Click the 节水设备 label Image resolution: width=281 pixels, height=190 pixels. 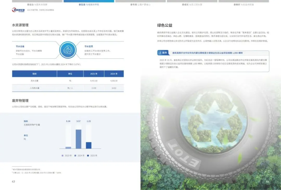pos(20,46)
